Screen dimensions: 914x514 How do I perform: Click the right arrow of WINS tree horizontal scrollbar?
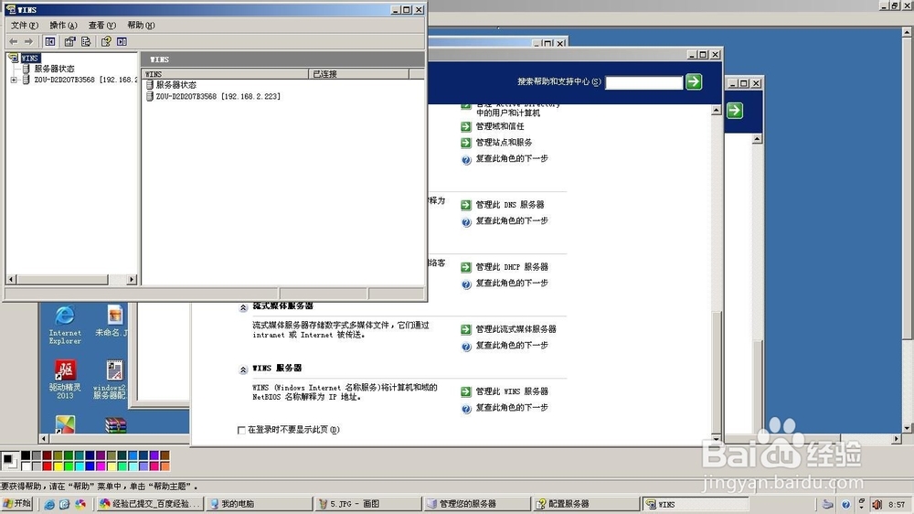coord(132,280)
